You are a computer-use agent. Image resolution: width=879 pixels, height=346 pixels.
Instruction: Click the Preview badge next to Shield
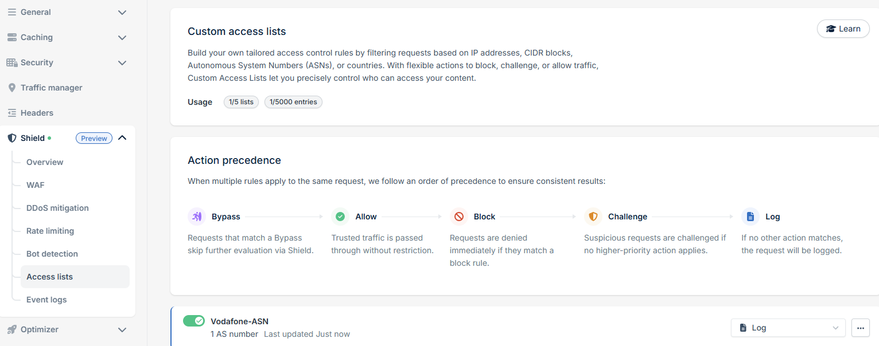click(94, 137)
